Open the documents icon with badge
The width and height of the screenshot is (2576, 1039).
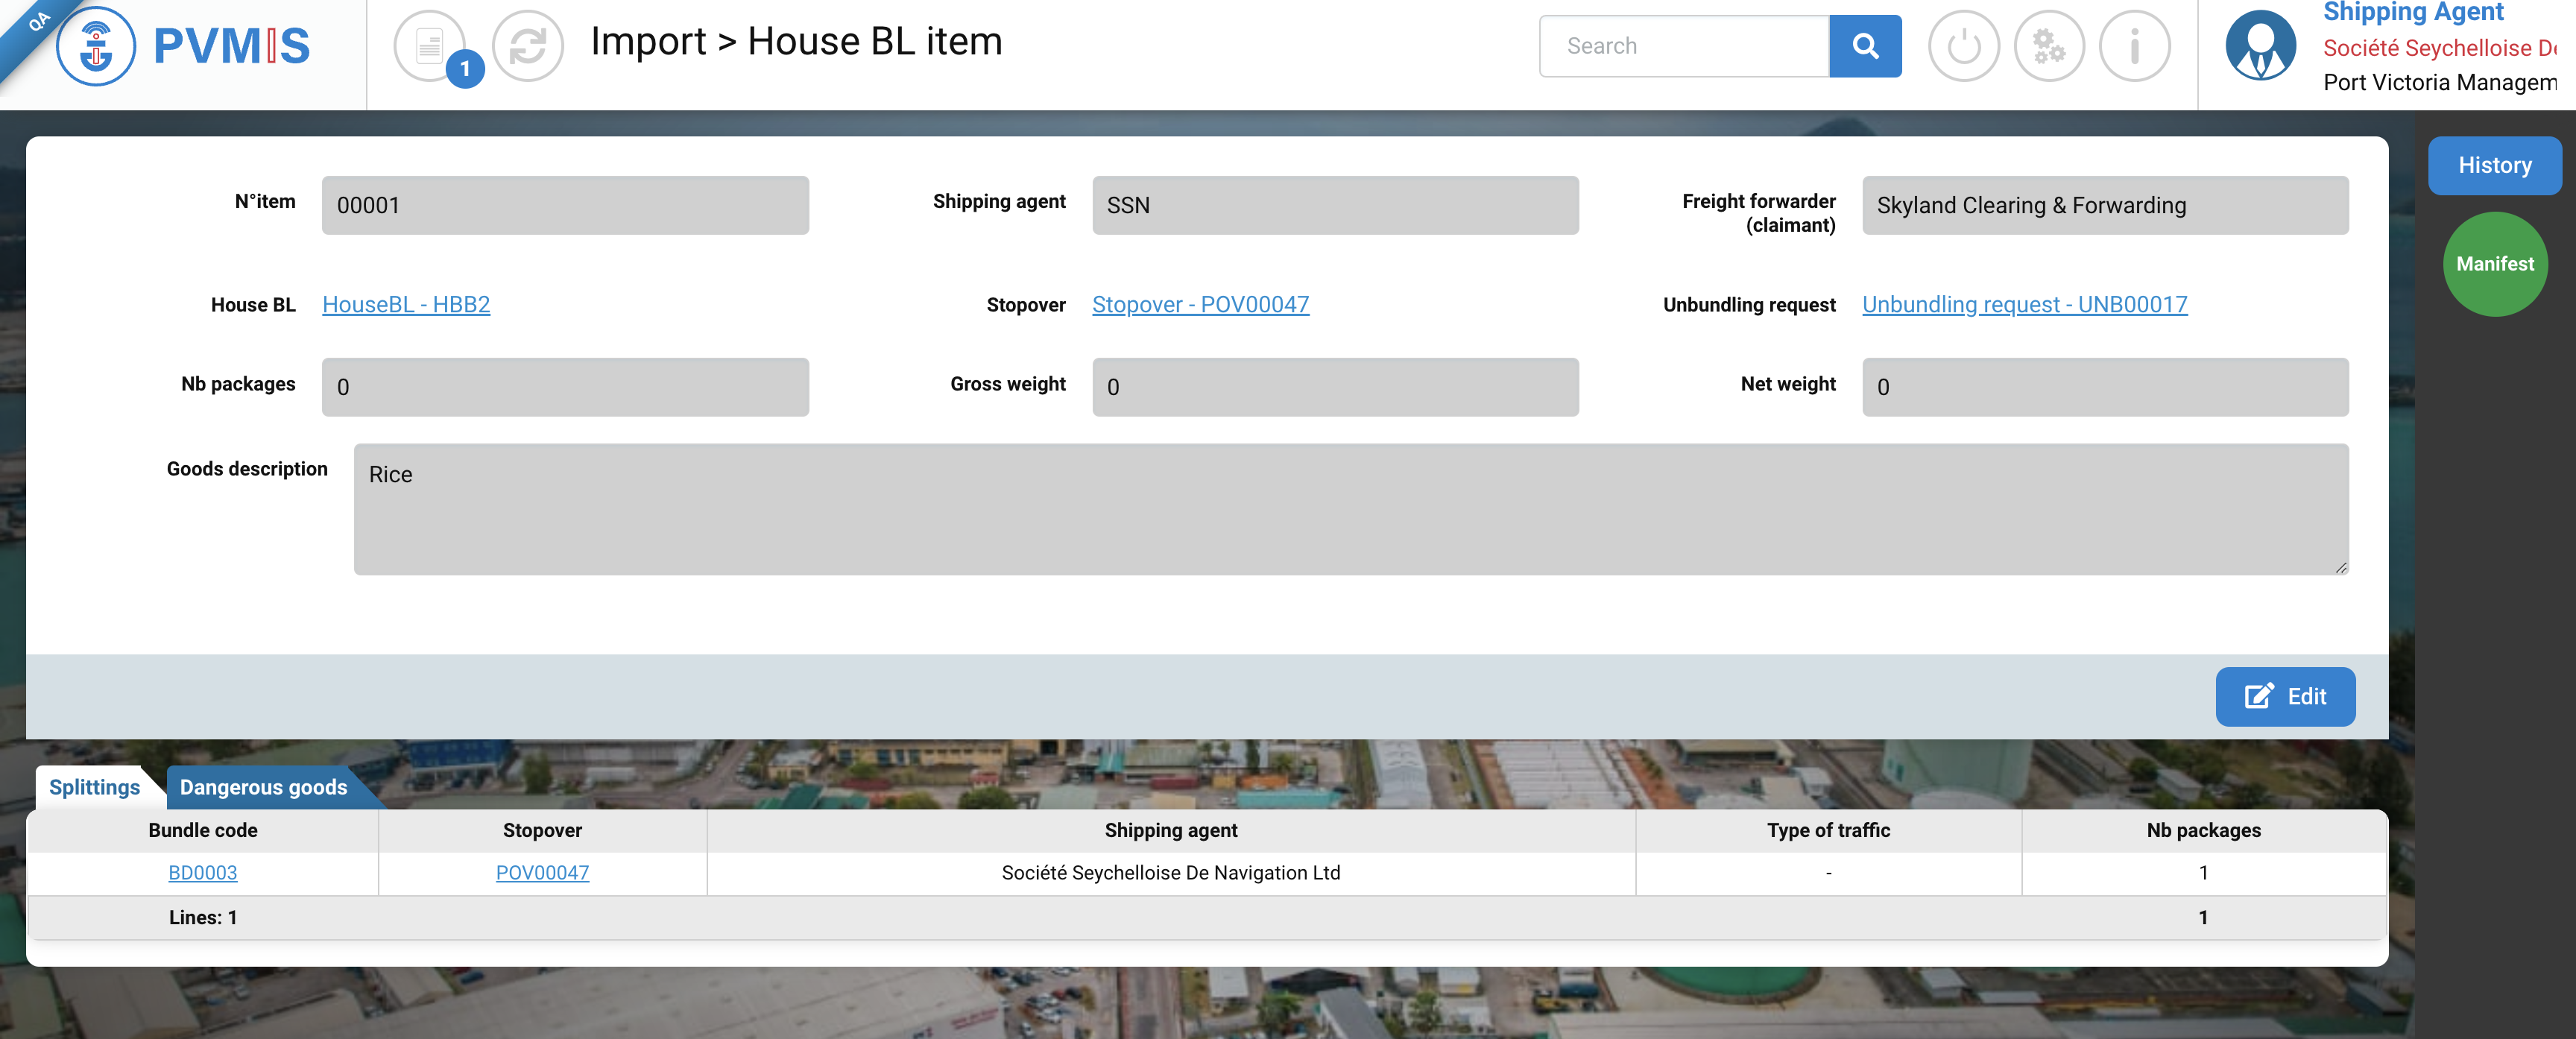click(x=430, y=46)
